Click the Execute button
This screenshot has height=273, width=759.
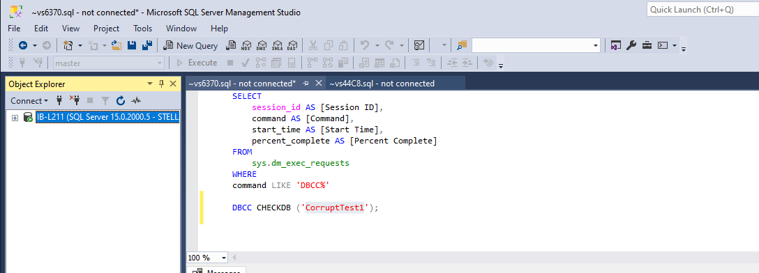[197, 63]
